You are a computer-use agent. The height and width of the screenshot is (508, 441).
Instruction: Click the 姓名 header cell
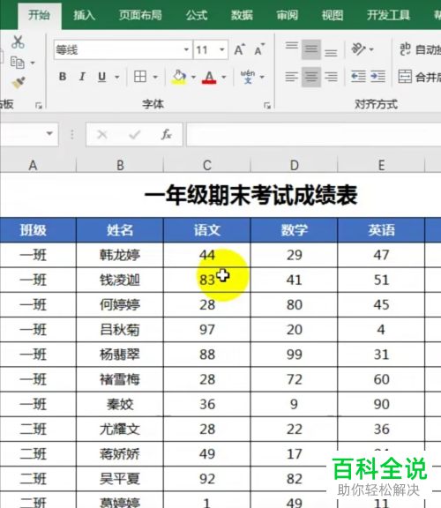coord(120,230)
